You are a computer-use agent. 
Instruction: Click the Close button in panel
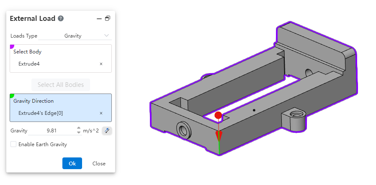pos(99,163)
